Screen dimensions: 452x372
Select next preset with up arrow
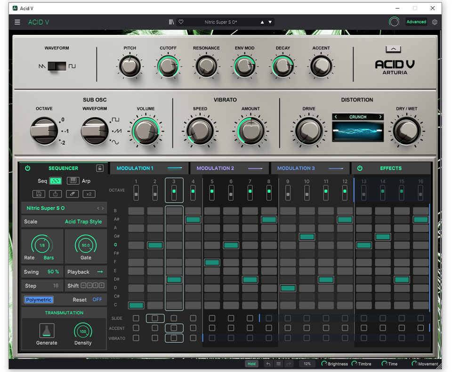(x=262, y=22)
